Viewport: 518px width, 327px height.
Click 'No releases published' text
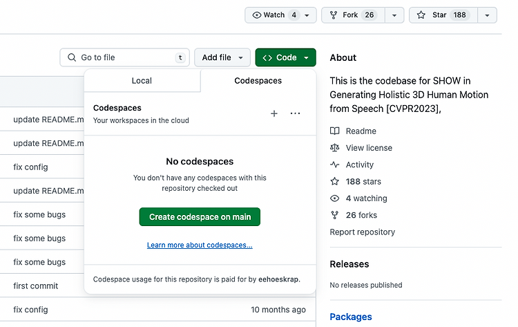[366, 285]
